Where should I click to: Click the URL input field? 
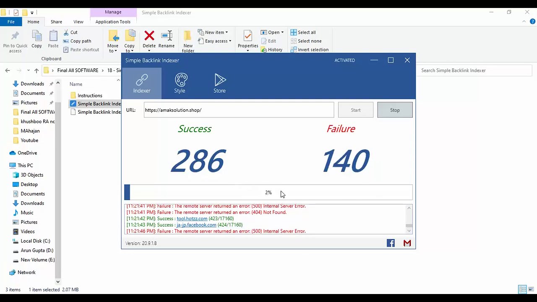[x=239, y=110]
